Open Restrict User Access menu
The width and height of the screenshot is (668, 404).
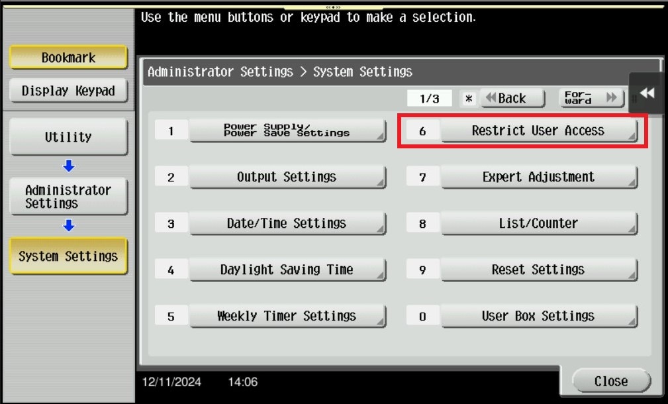click(x=538, y=131)
